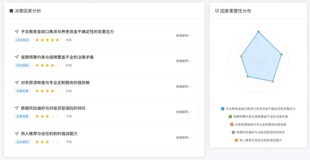Toggle the green 保费预算约束 legend entry

tap(258, 117)
